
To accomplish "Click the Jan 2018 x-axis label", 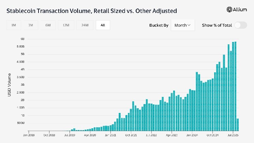I will (x=29, y=135).
